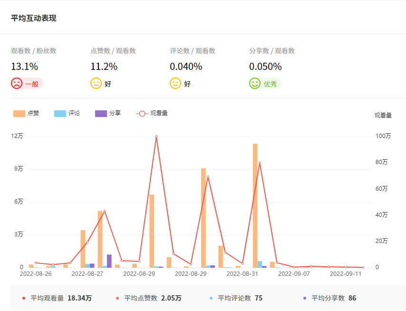Toggle the 观看量 line legend
Screen dimensions: 406x311
pyautogui.click(x=152, y=113)
